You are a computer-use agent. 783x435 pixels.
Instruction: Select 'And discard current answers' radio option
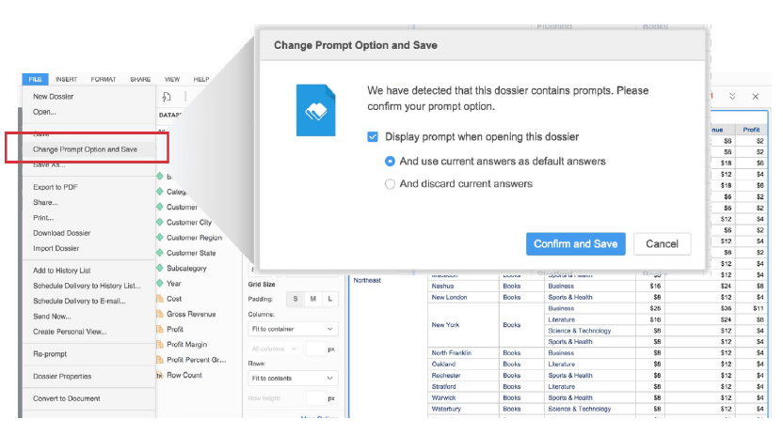391,184
